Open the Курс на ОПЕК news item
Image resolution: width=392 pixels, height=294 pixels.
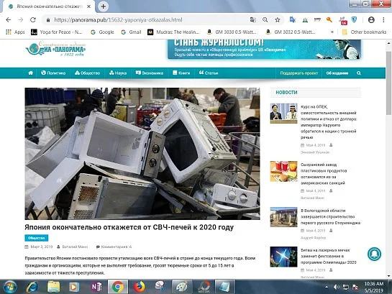coord(329,122)
